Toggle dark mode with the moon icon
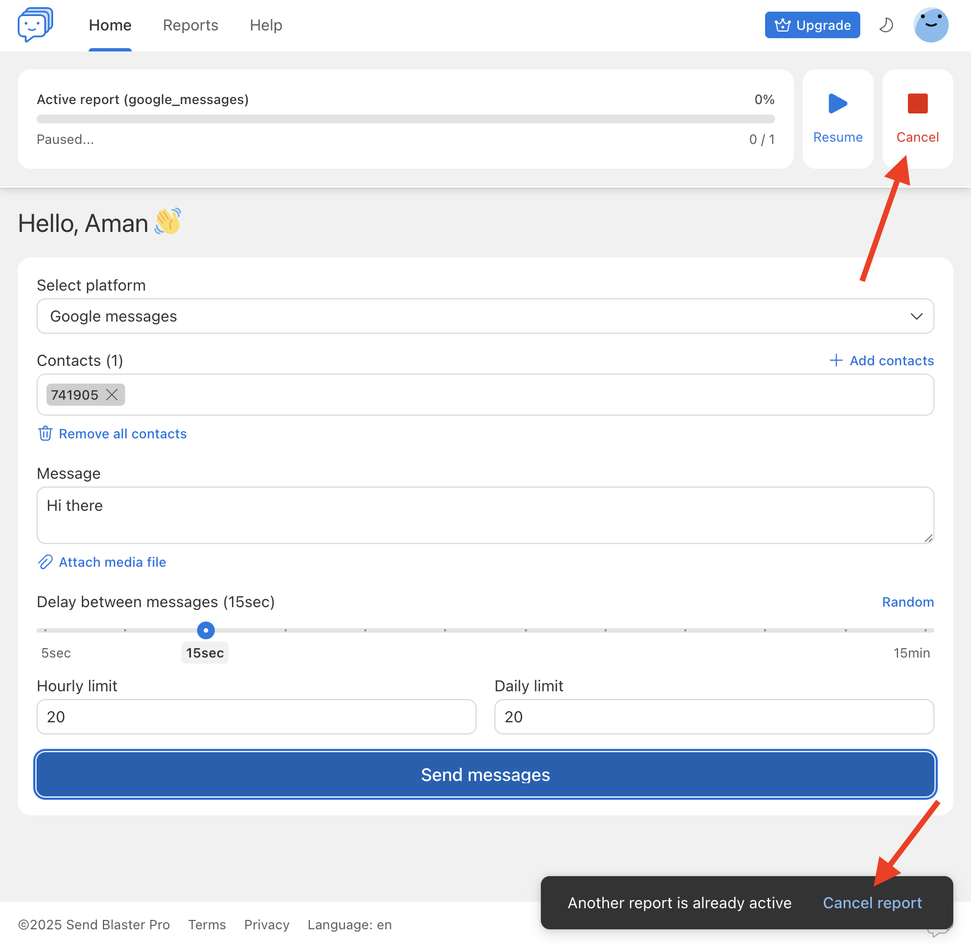This screenshot has height=947, width=971. click(886, 25)
